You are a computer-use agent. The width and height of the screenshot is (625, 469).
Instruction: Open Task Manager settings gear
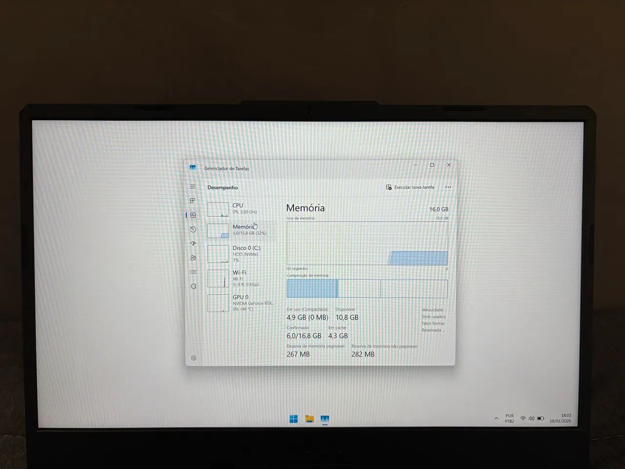(x=192, y=358)
